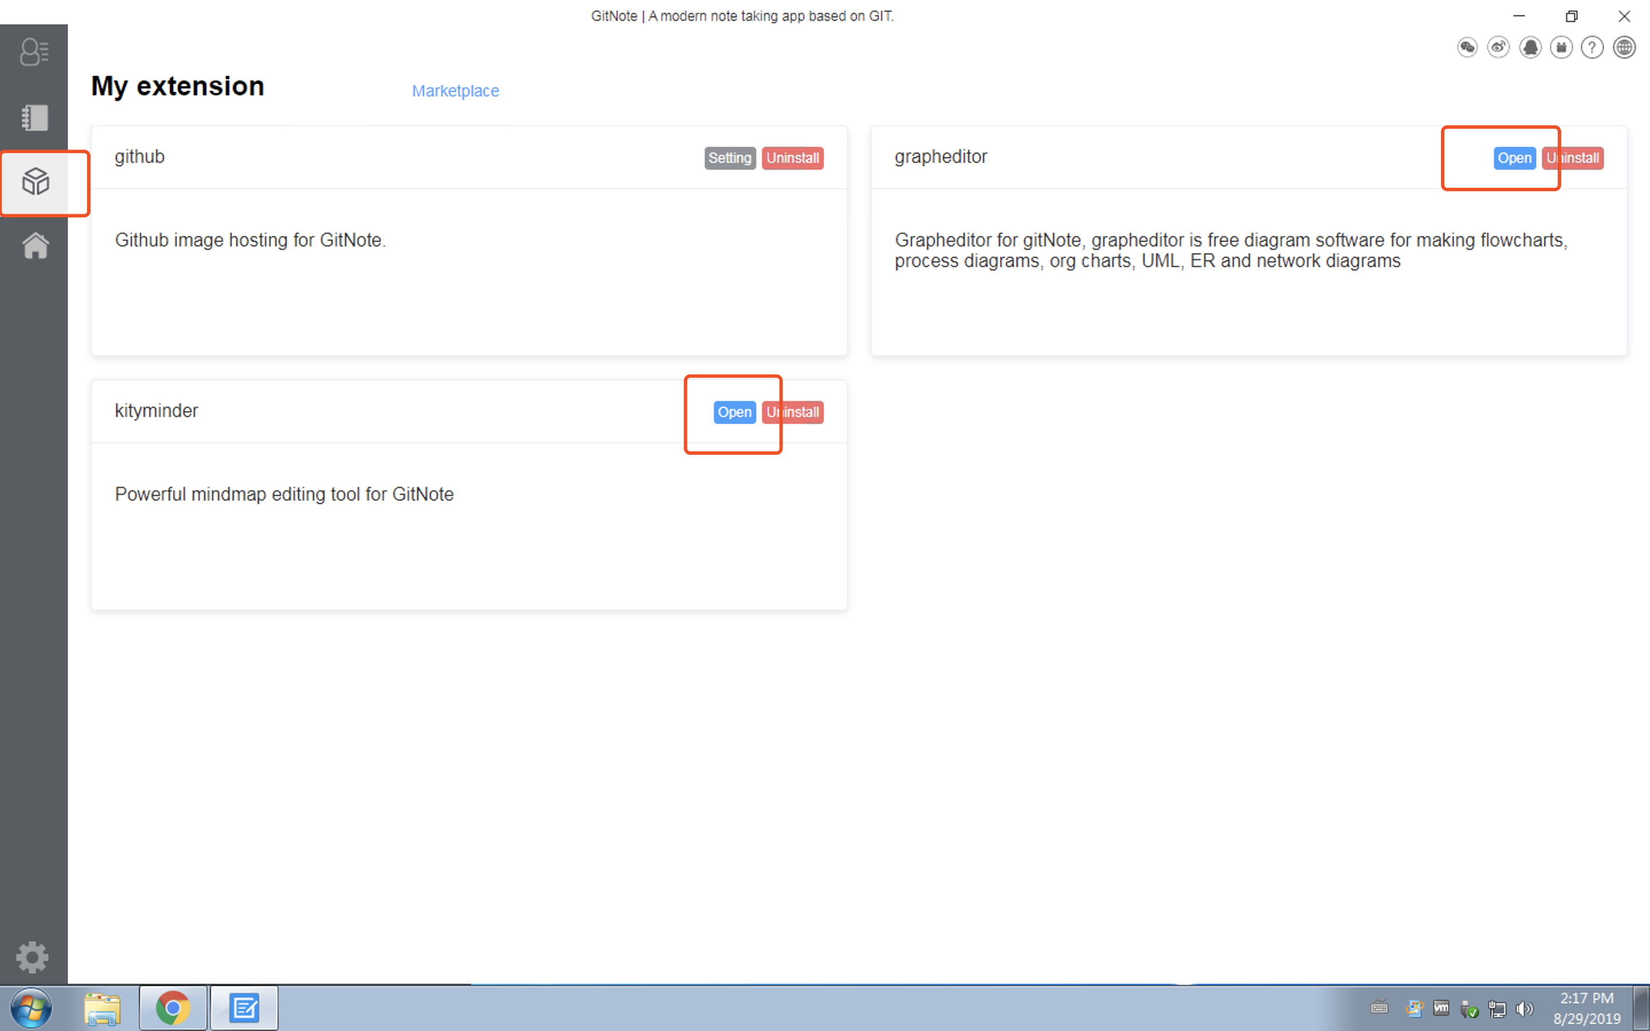1650x1031 pixels.
Task: Open the notebook view in sidebar
Action: [x=34, y=117]
